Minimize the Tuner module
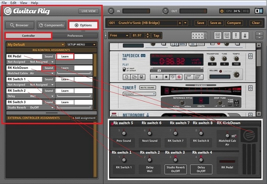The width and height of the screenshot is (267, 184). click(250, 90)
